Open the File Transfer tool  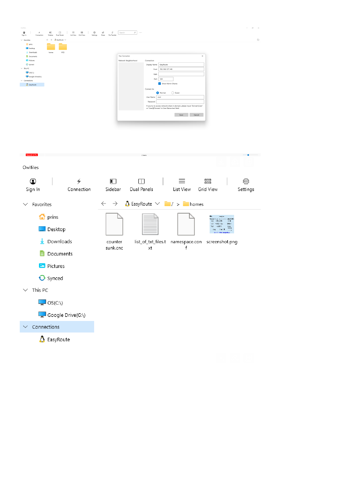[112, 33]
